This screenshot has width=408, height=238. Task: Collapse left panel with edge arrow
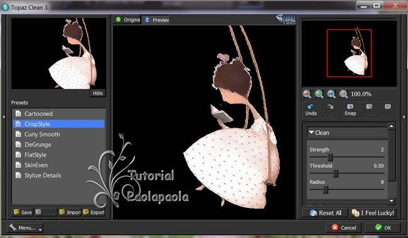[3, 117]
